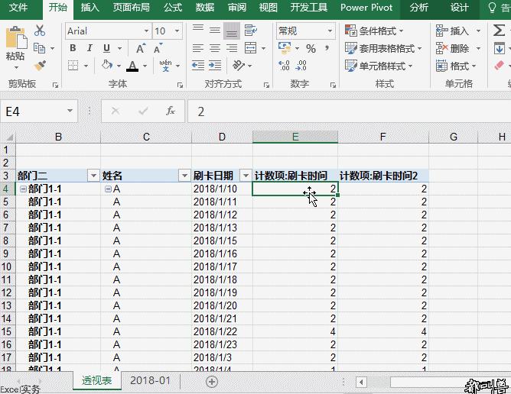Apply comma style

pos(327,48)
